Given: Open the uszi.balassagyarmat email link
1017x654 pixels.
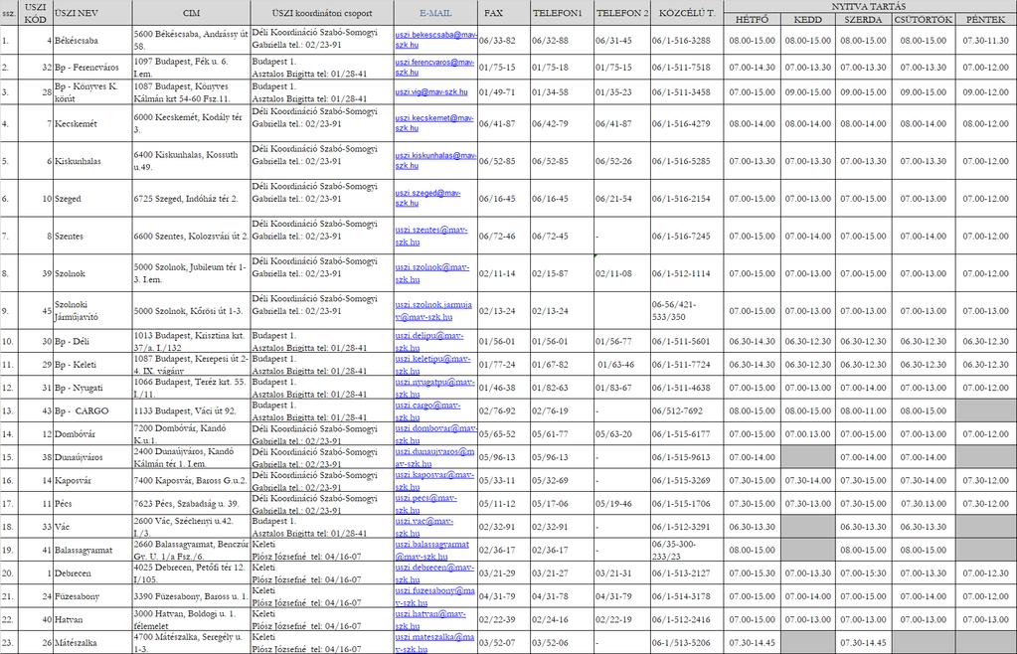Looking at the screenshot, I should (432, 550).
